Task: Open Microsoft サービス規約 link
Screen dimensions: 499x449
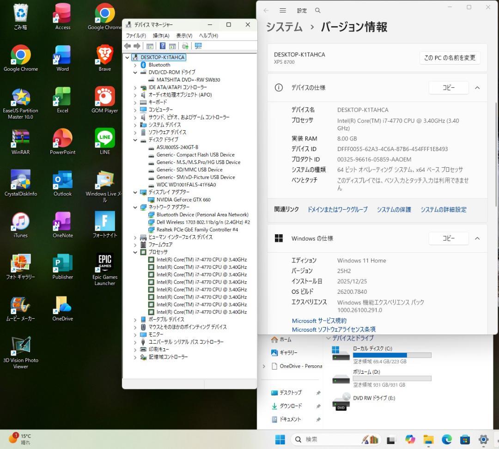Action: [x=319, y=321]
